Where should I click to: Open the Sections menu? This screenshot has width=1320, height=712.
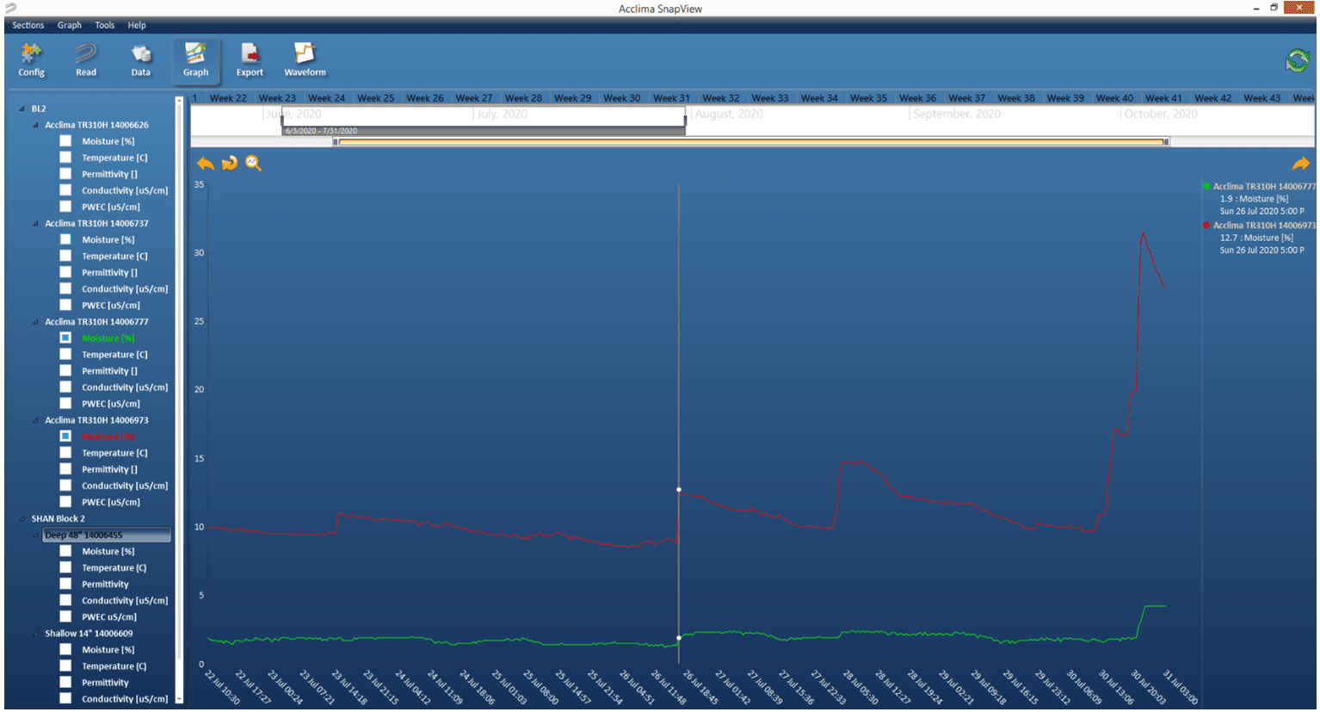coord(28,25)
